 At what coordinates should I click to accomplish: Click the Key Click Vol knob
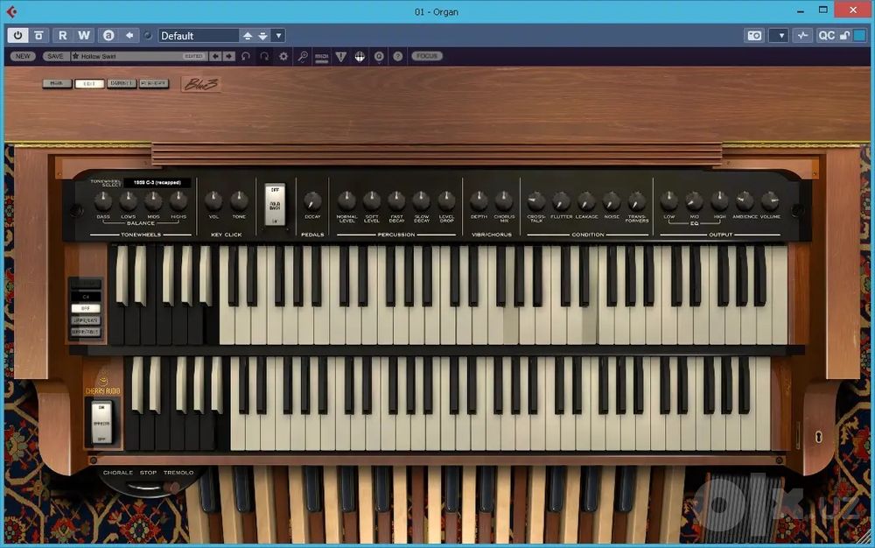[213, 200]
